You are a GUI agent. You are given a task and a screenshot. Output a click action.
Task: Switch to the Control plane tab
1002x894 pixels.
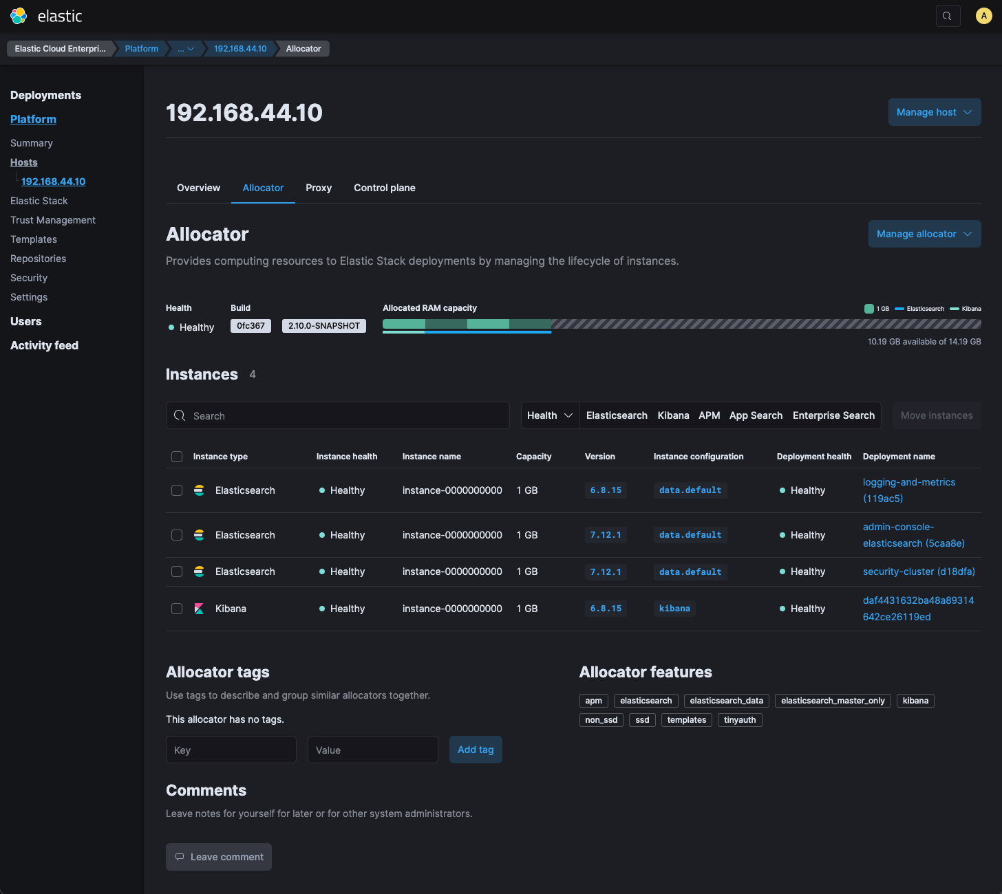pos(385,188)
